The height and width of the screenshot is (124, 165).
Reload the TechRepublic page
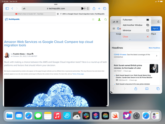[88, 9]
